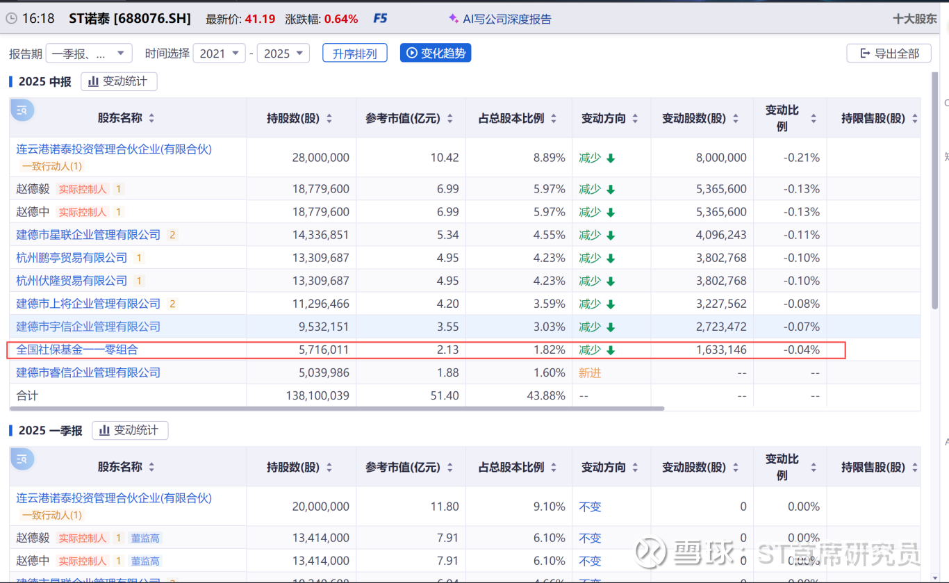Open the end year 2025 dropdown

[x=283, y=54]
